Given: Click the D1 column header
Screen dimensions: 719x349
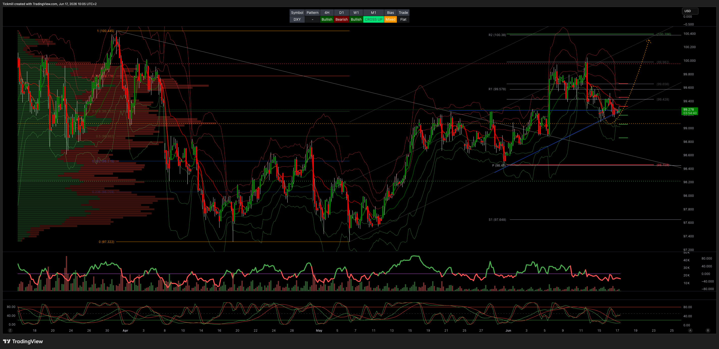Looking at the screenshot, I should tap(341, 13).
